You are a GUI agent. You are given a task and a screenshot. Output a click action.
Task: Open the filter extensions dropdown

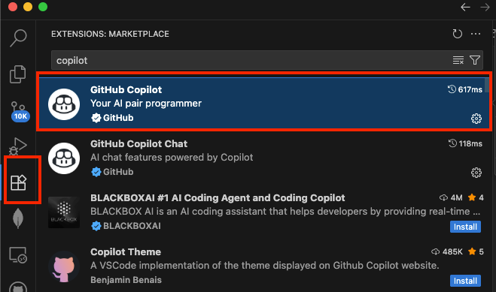(475, 60)
